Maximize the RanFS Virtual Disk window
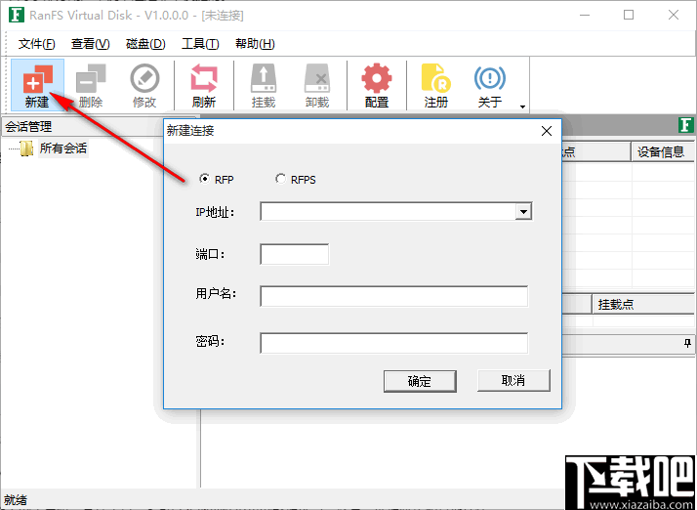Image resolution: width=697 pixels, height=510 pixels. point(629,15)
